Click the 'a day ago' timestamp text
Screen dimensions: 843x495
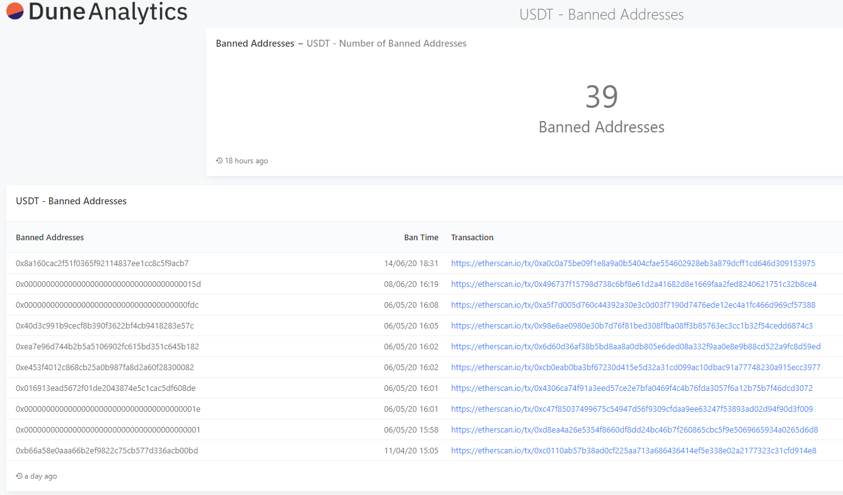41,476
